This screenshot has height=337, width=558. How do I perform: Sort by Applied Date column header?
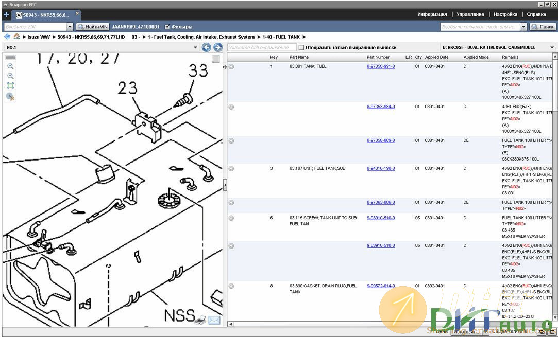coord(436,57)
